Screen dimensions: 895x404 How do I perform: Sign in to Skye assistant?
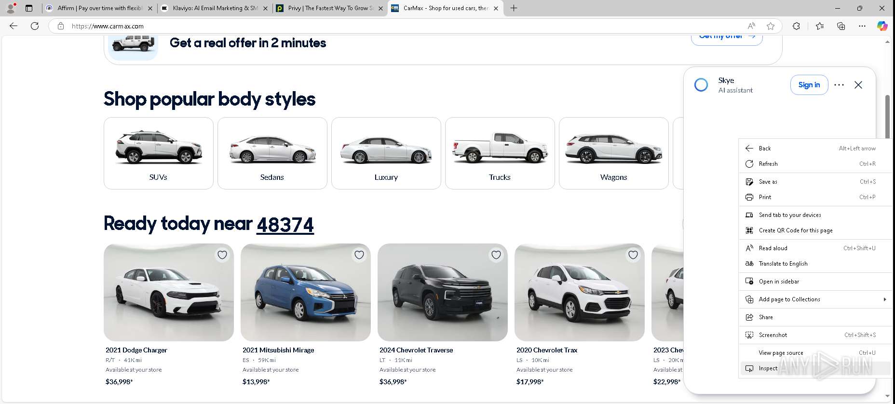809,85
